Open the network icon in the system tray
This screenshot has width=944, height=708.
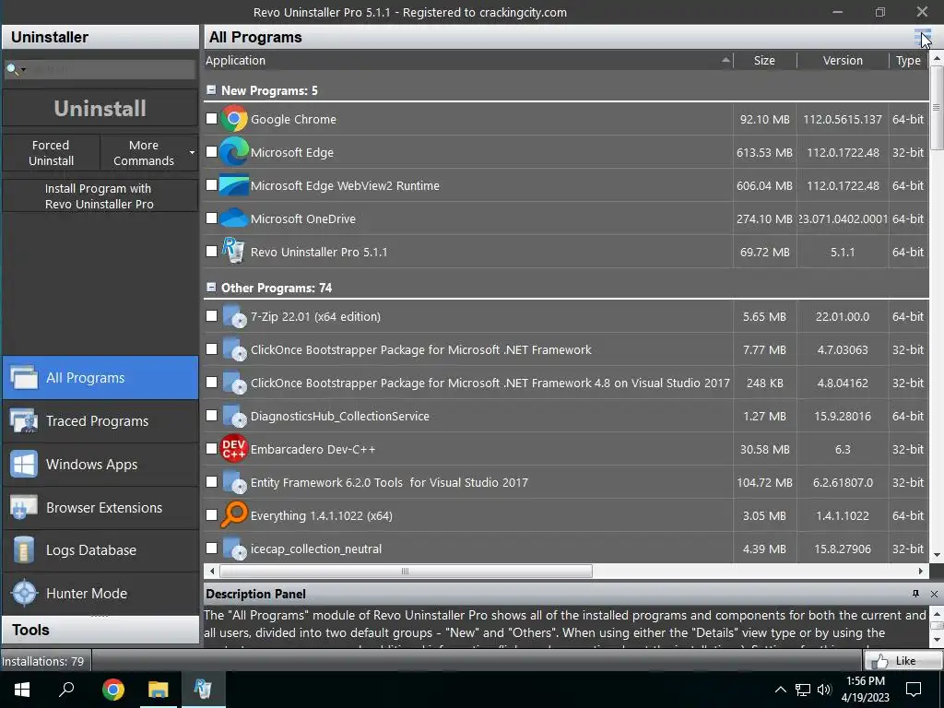pos(803,690)
